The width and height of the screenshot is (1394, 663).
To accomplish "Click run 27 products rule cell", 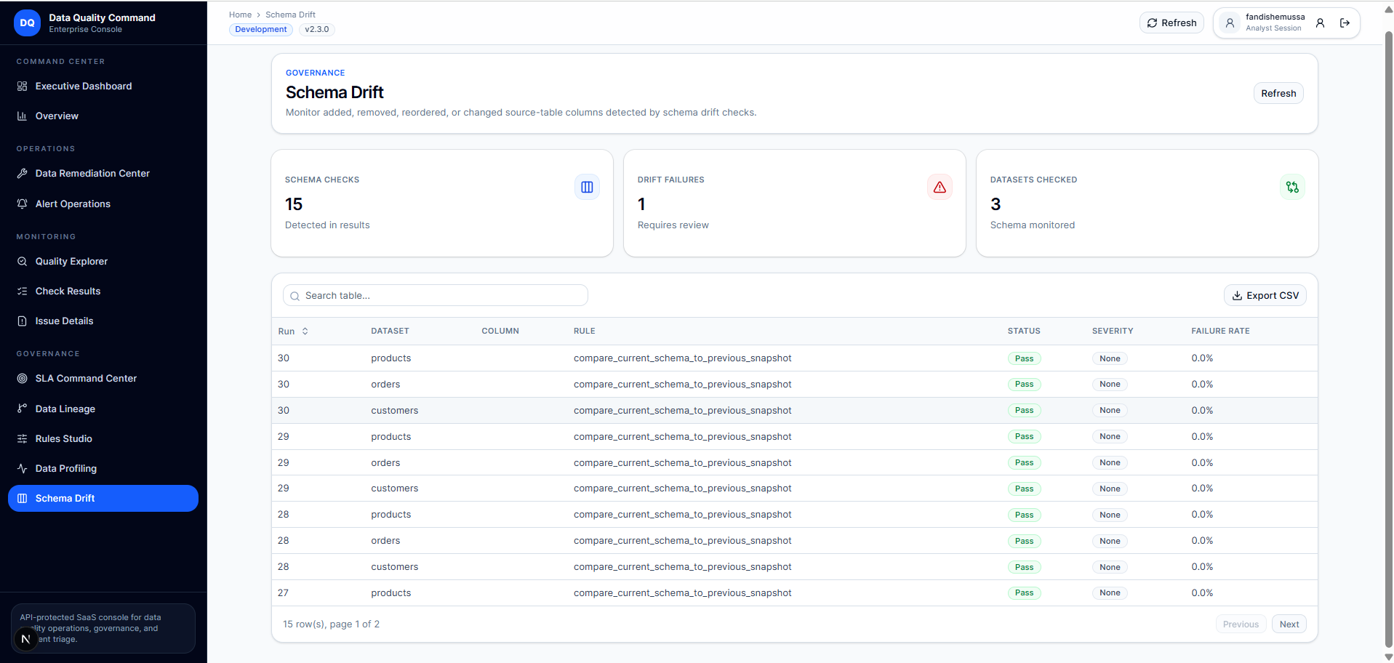I will coord(682,592).
